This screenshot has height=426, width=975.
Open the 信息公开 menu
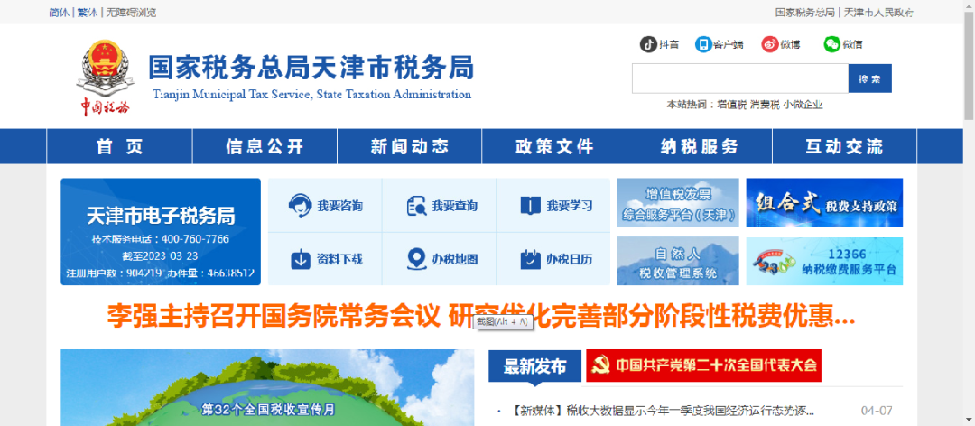(x=265, y=146)
